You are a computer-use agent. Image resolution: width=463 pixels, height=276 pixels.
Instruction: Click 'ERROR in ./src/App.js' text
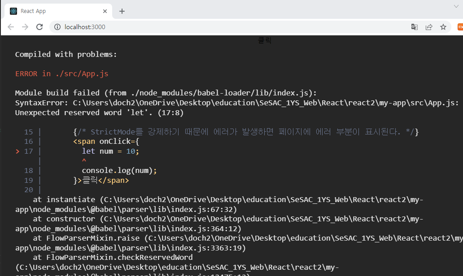(x=62, y=74)
